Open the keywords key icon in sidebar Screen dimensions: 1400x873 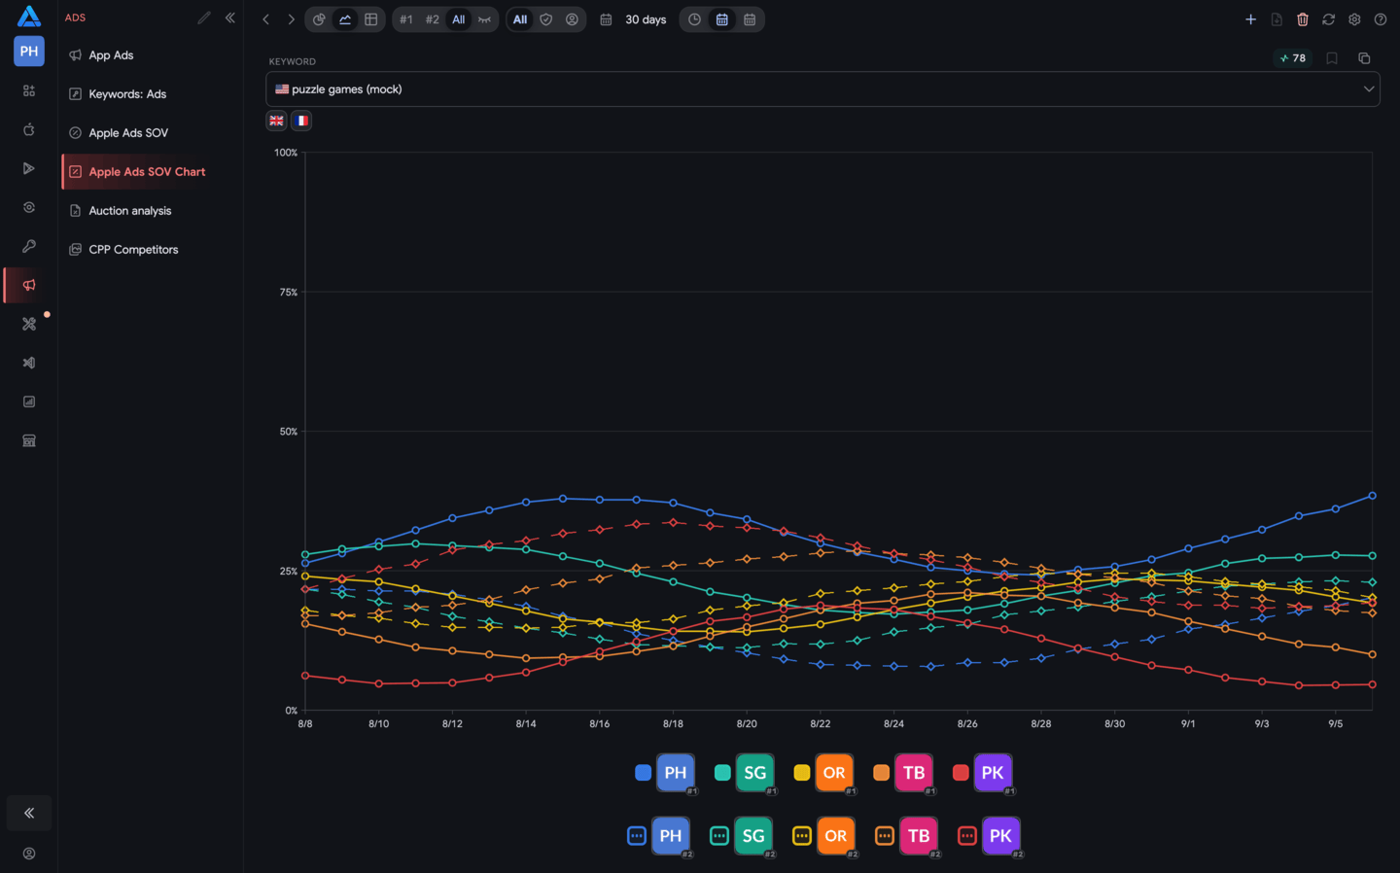point(29,246)
